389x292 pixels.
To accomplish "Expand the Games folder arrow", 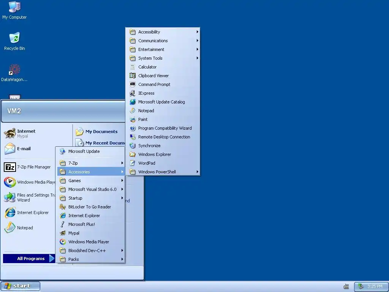I will (x=122, y=180).
